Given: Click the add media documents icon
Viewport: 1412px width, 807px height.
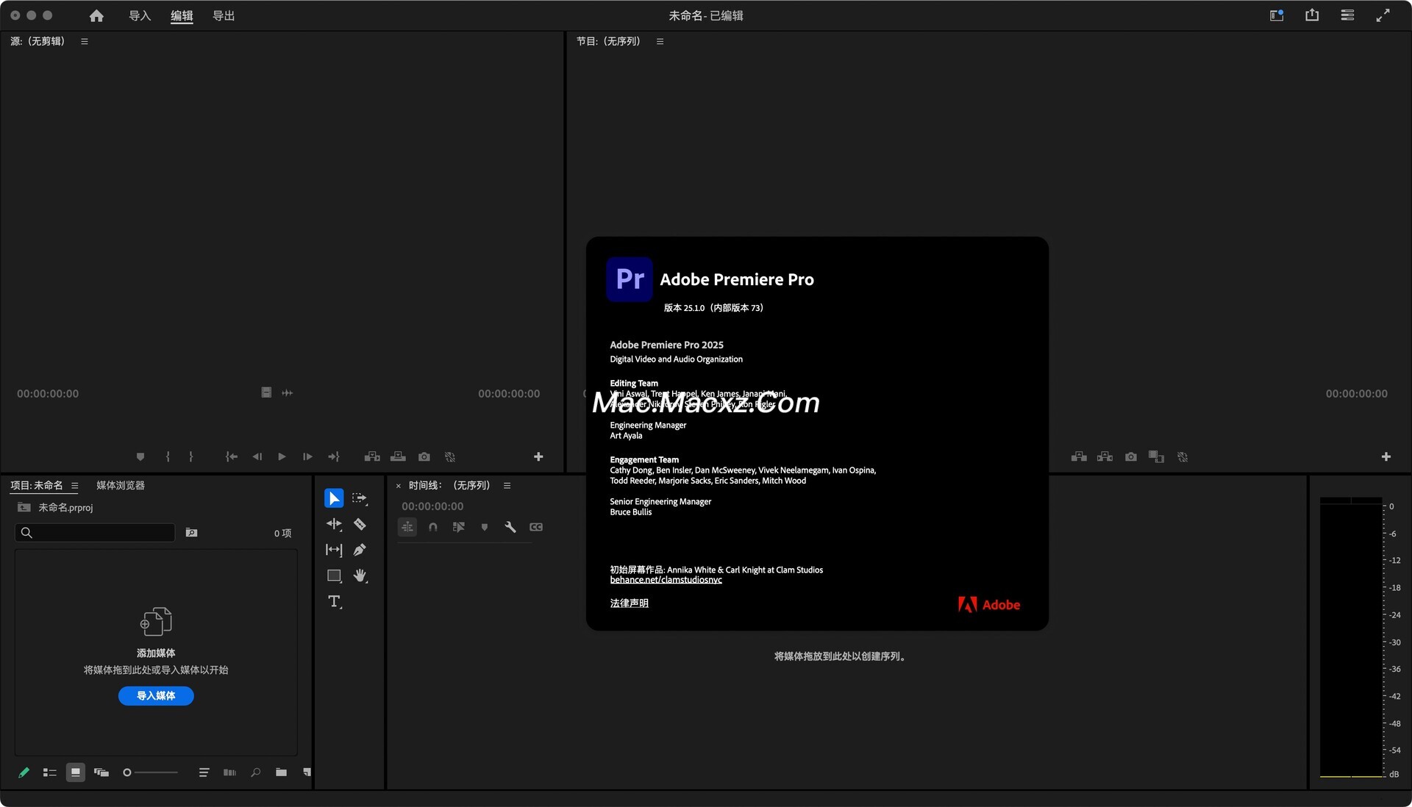Looking at the screenshot, I should [156, 622].
